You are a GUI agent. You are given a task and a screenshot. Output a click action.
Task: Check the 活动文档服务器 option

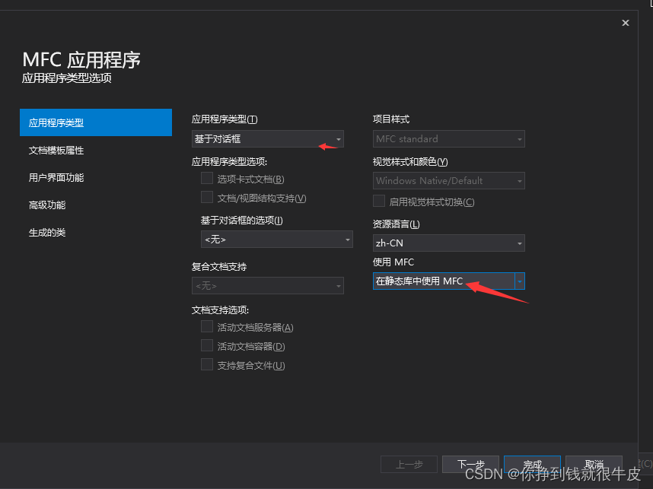click(206, 329)
